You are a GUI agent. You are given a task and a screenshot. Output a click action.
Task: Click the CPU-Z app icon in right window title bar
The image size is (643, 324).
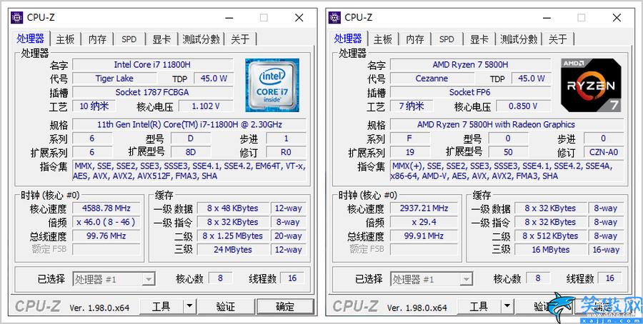click(x=334, y=18)
